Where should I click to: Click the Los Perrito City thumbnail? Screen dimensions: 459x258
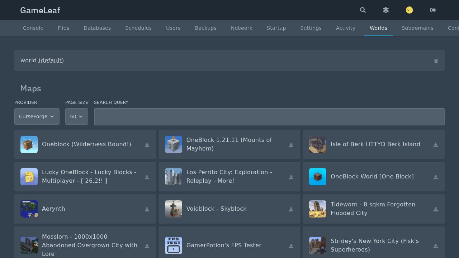click(174, 177)
